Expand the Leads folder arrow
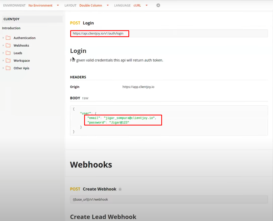Viewport: 273px width, 221px height. pyautogui.click(x=3, y=53)
